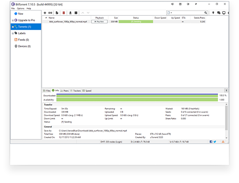Click the Move Down Queue arrow
This screenshot has height=183, width=239.
[x=88, y=13]
